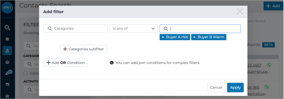Viewport: 284px width, 99px height.
Task: Click the green phone icon next to 23 4567
Action: 268,65
